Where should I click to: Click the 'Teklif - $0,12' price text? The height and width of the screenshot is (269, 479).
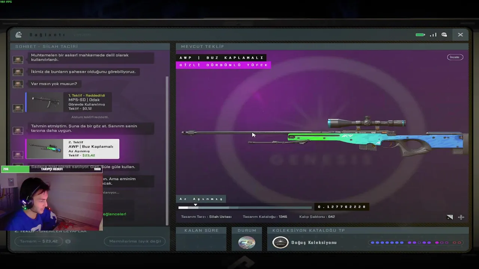click(80, 109)
